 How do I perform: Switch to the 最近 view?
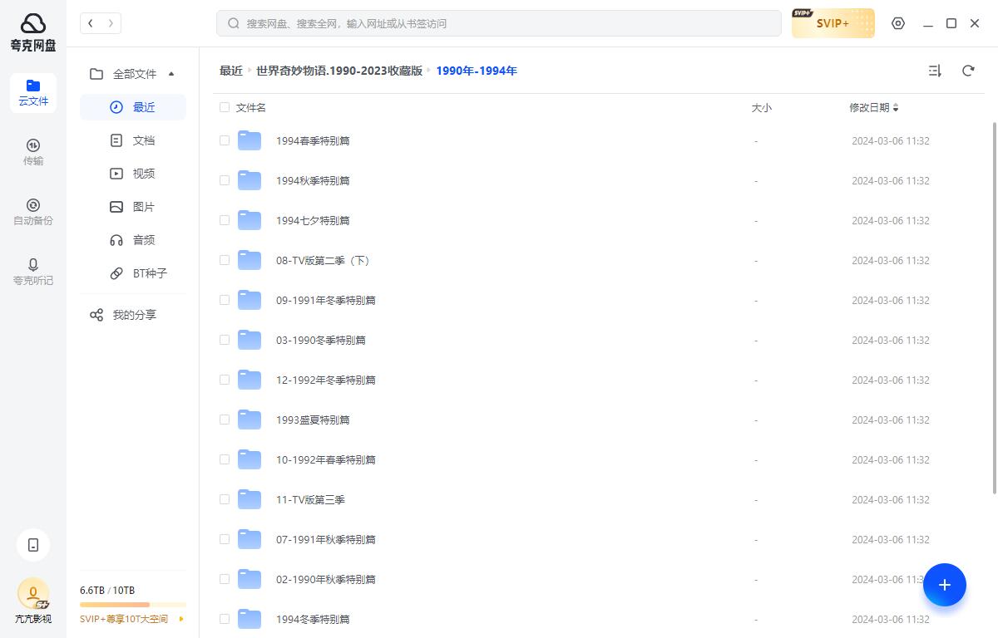click(143, 106)
